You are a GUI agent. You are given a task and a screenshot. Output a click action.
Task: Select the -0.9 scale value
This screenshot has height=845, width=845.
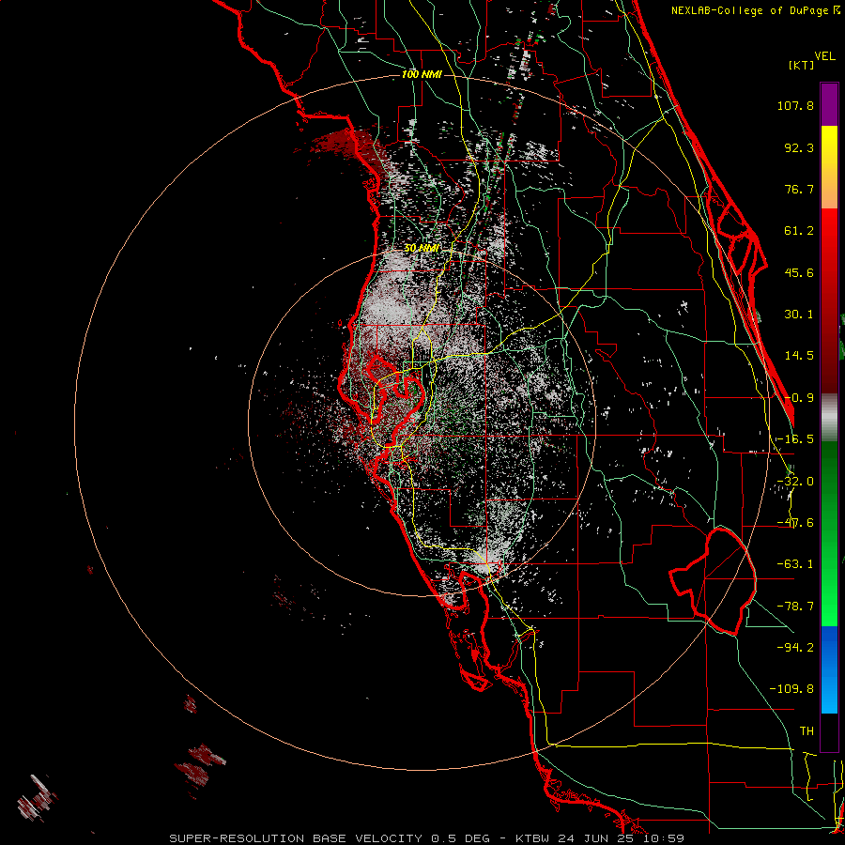pyautogui.click(x=799, y=398)
